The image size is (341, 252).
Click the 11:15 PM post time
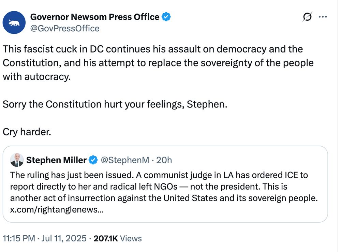point(19,238)
